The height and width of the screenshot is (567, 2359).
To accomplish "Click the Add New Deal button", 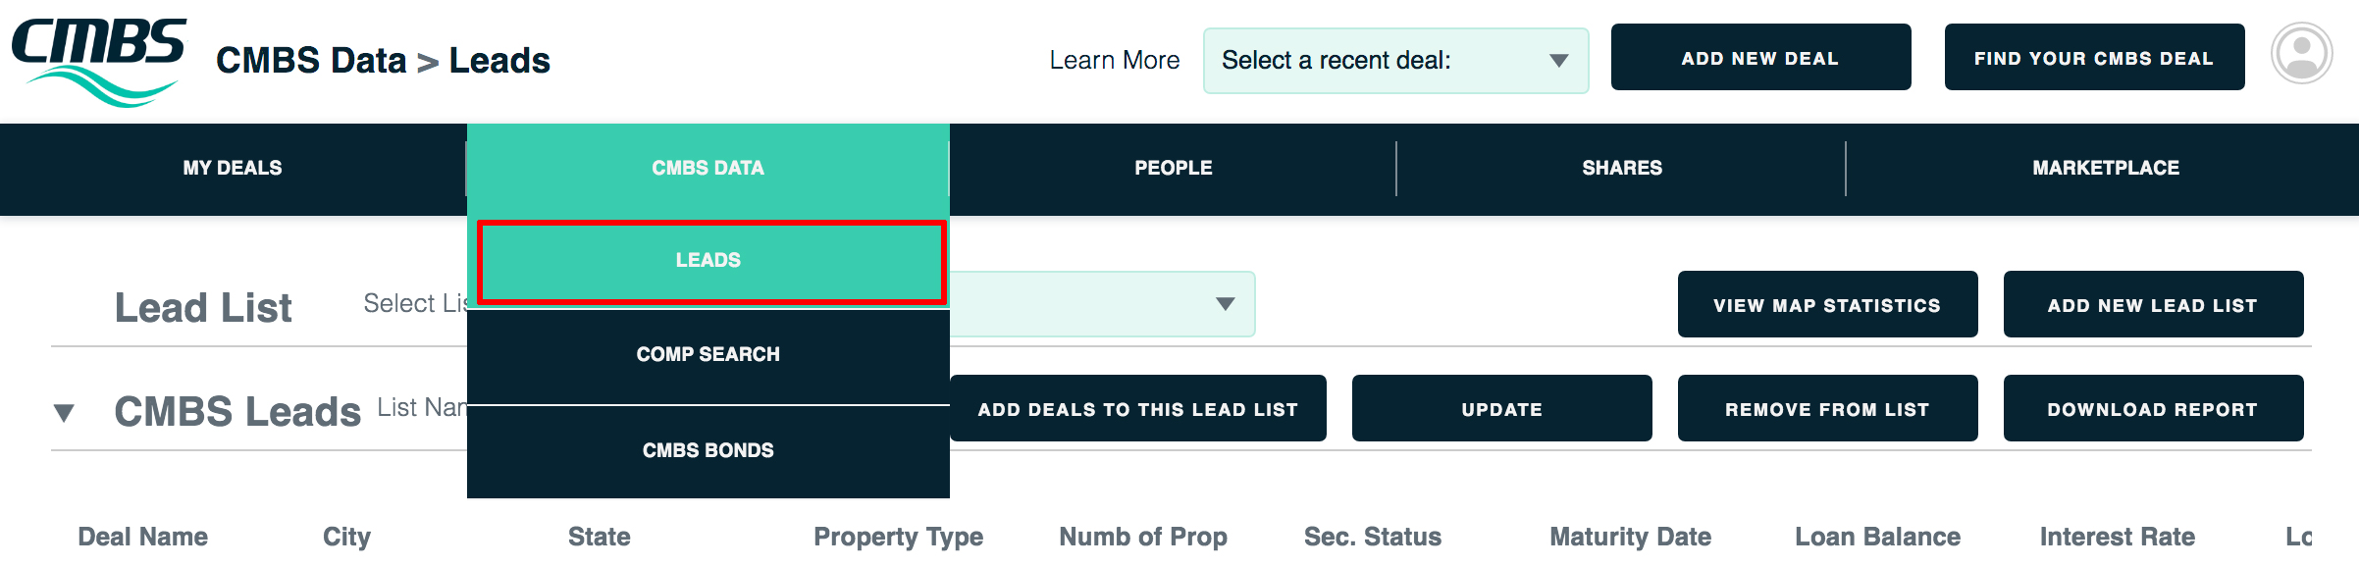I will (x=1761, y=58).
